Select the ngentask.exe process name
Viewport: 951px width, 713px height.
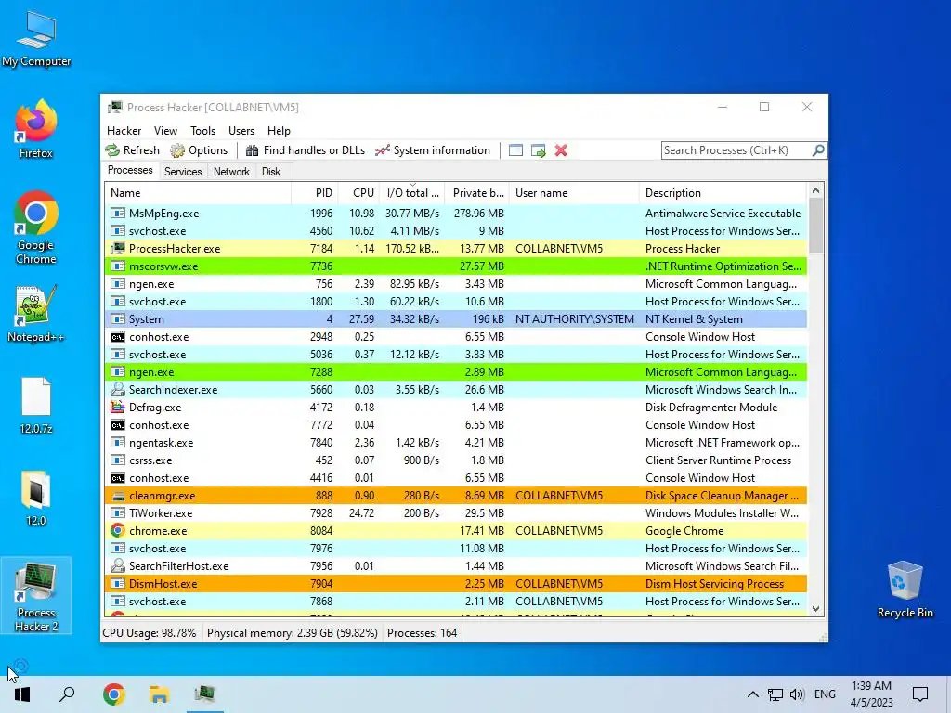click(x=162, y=443)
